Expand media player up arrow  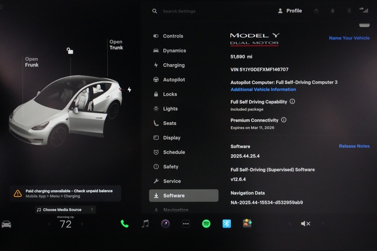[92, 210]
